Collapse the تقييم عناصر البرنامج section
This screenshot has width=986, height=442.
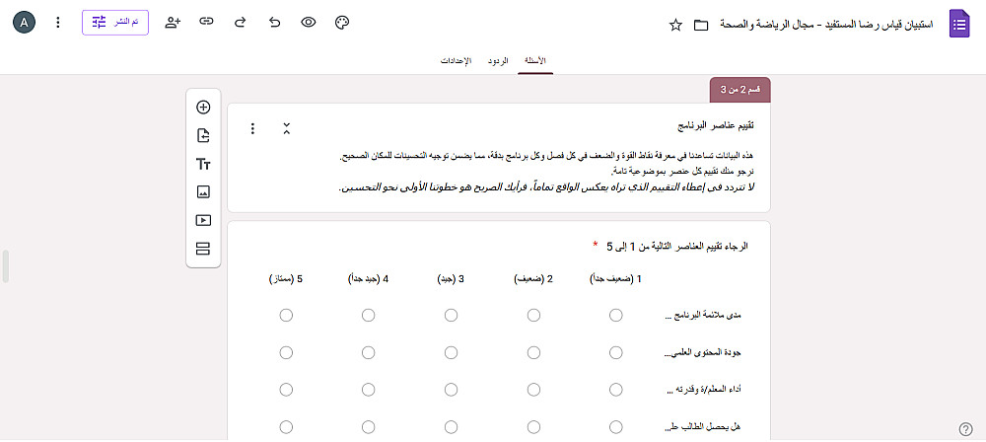(286, 128)
